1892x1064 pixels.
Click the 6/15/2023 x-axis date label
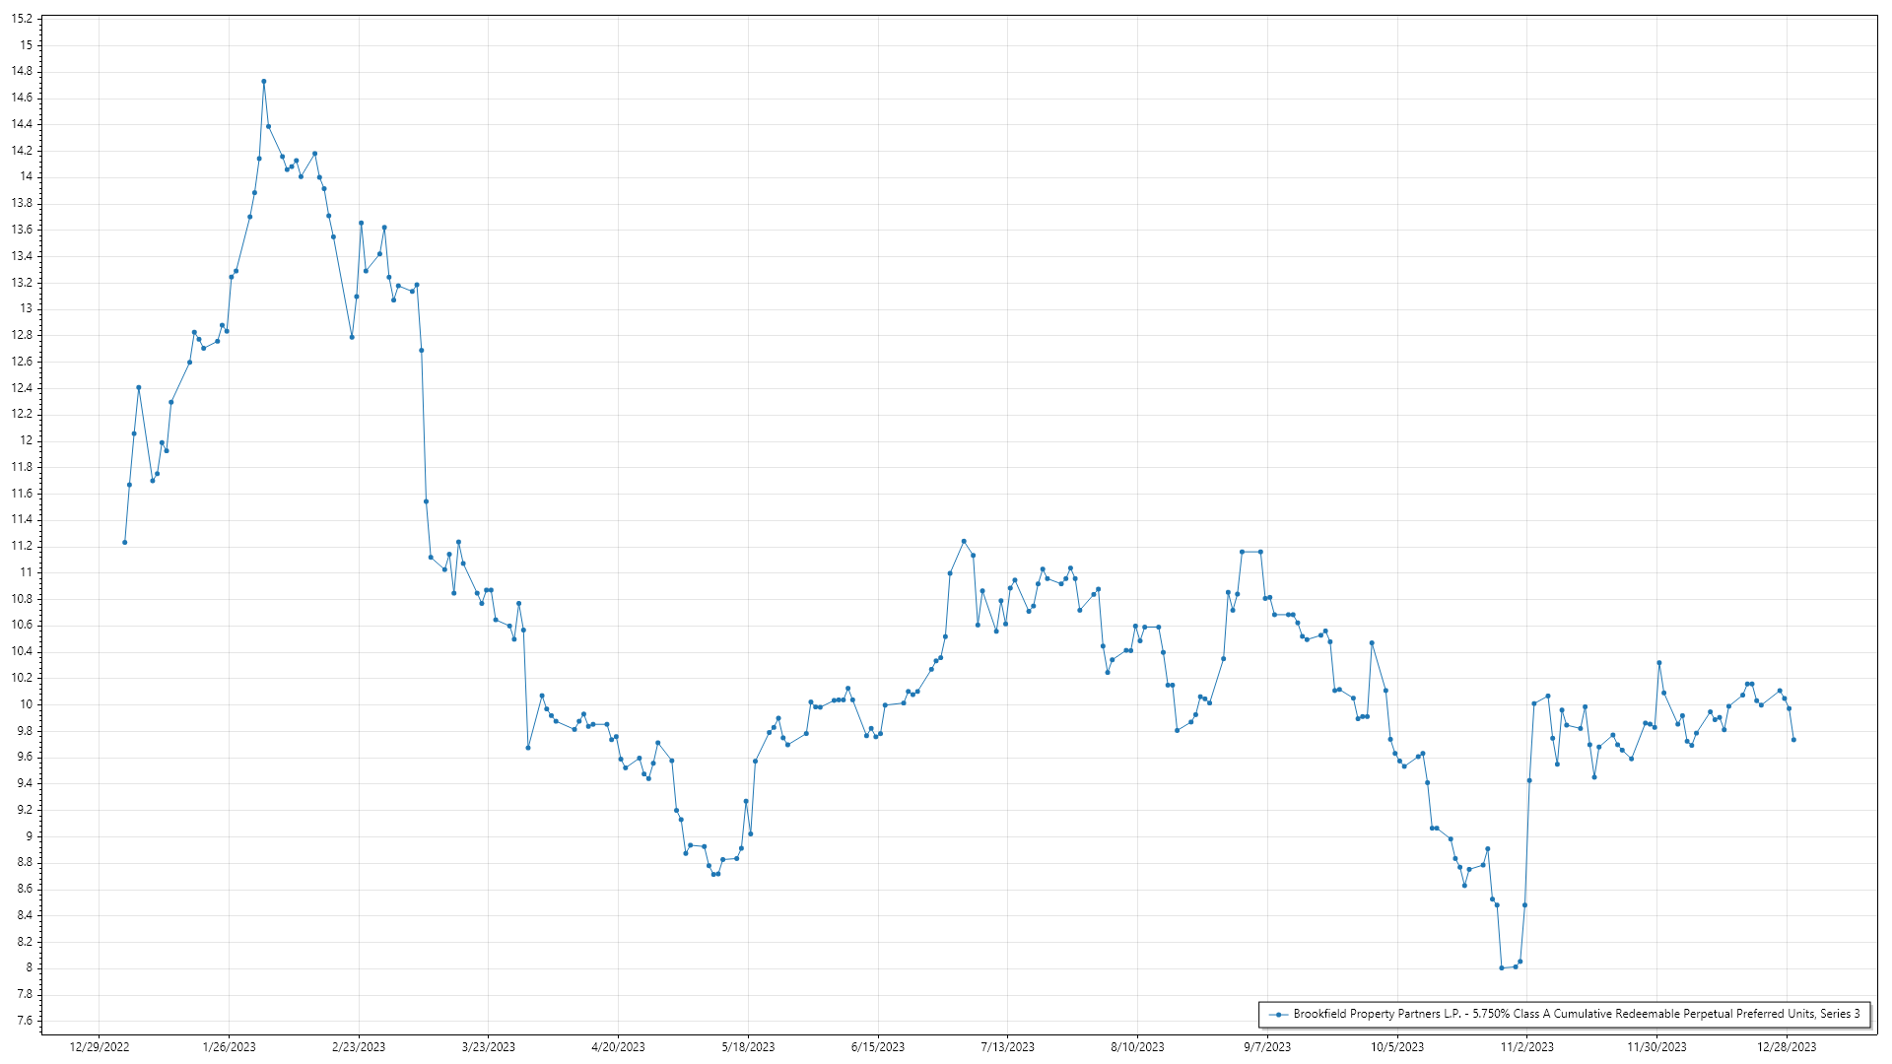[x=878, y=1047]
